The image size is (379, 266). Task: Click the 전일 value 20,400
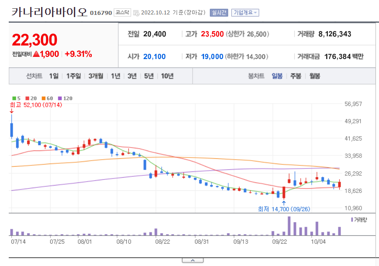154,34
